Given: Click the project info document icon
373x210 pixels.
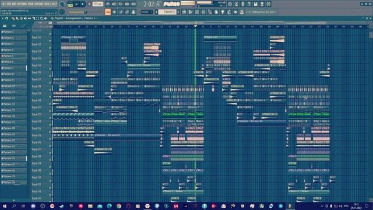Looking at the screenshot, I should click(216, 12).
